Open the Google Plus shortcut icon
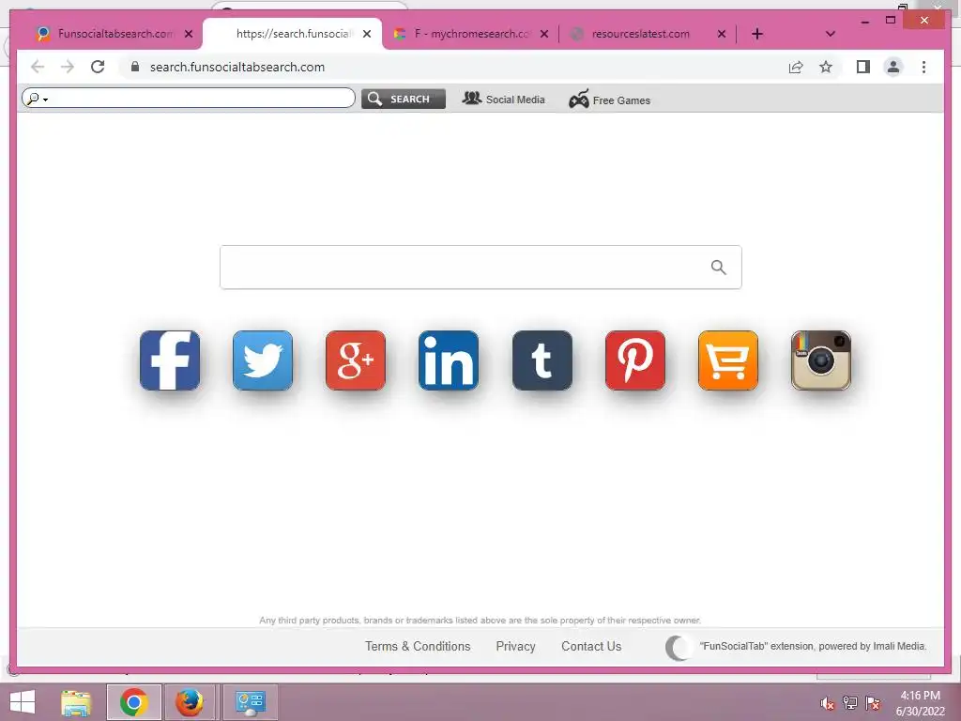The image size is (961, 721). [356, 360]
